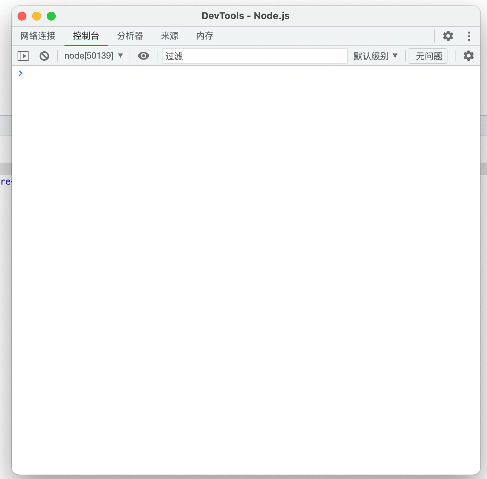Open console settings gear in the toolbar

pyautogui.click(x=469, y=56)
